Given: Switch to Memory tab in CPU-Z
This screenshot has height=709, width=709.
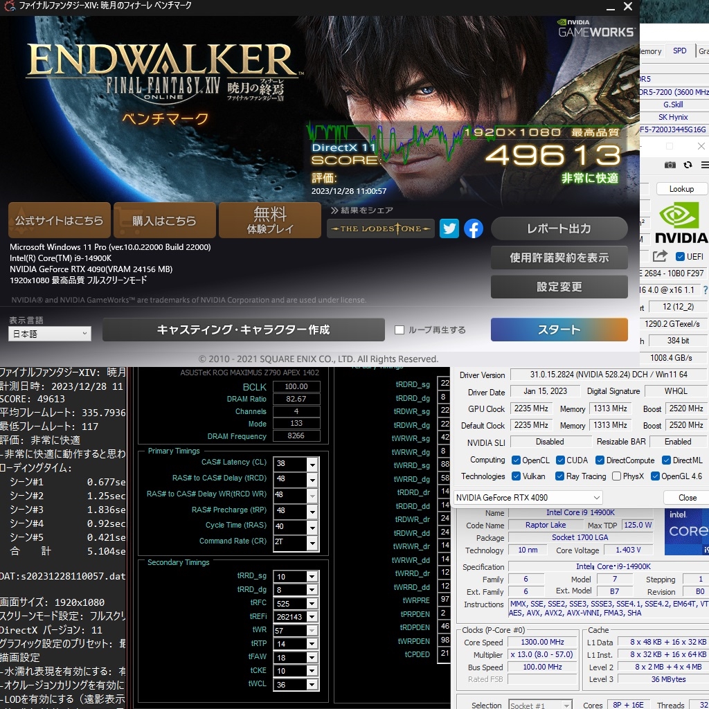Looking at the screenshot, I should [651, 51].
